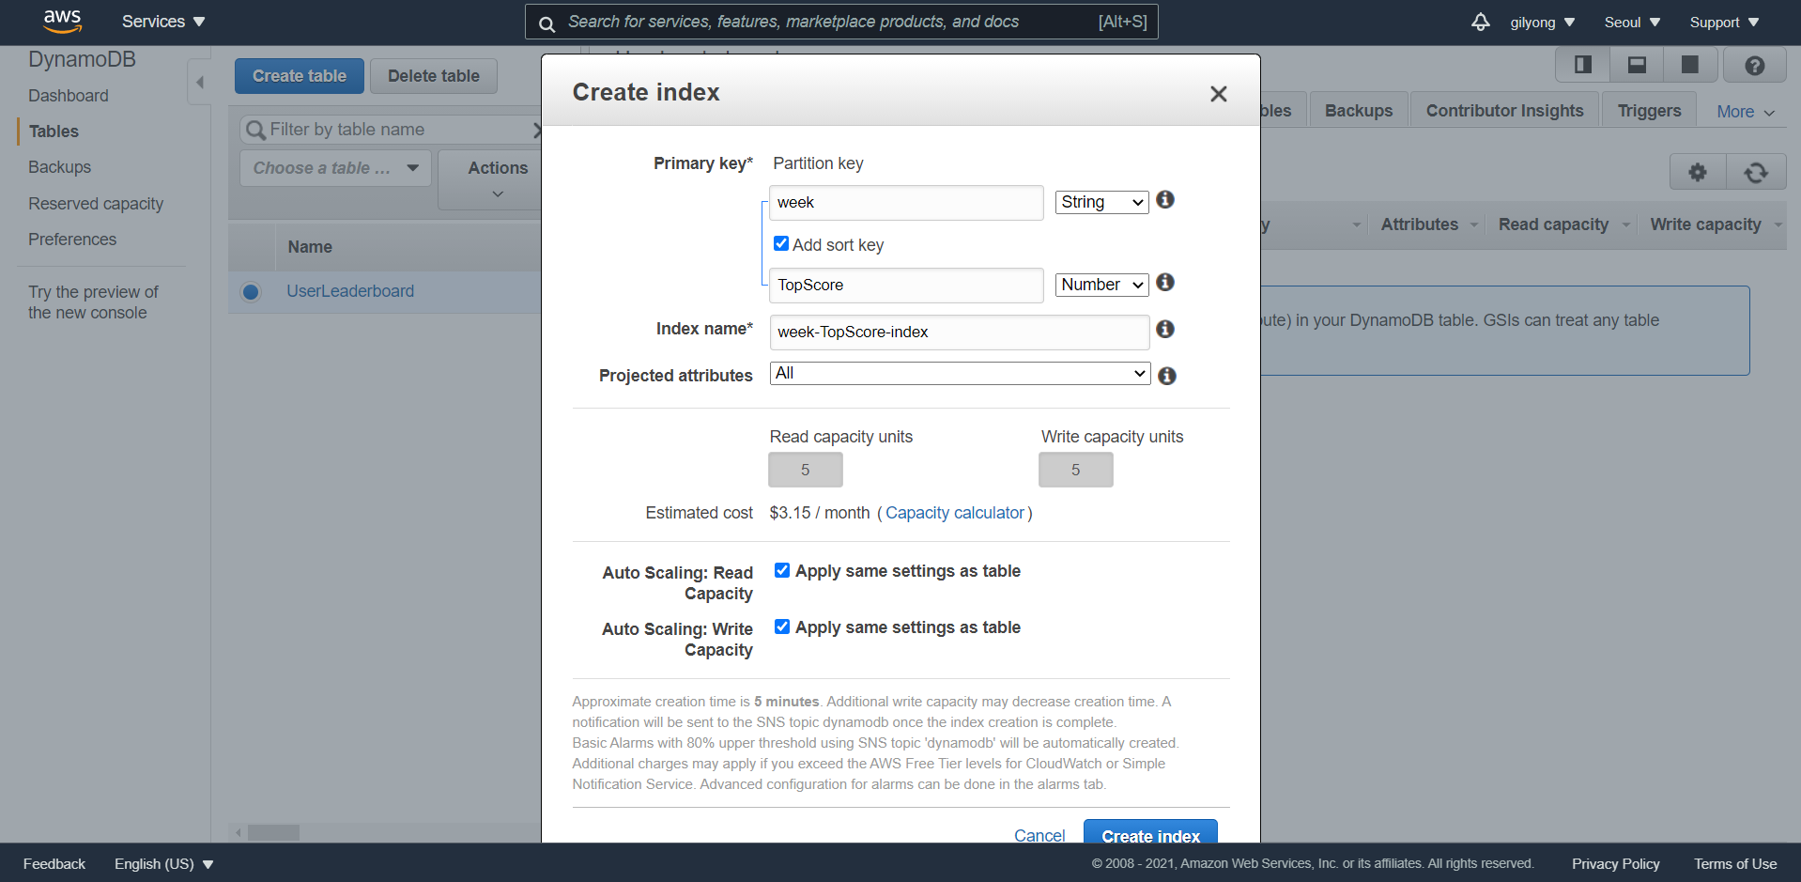1801x882 pixels.
Task: Switch to full panel layout icon
Action: pyautogui.click(x=1690, y=65)
